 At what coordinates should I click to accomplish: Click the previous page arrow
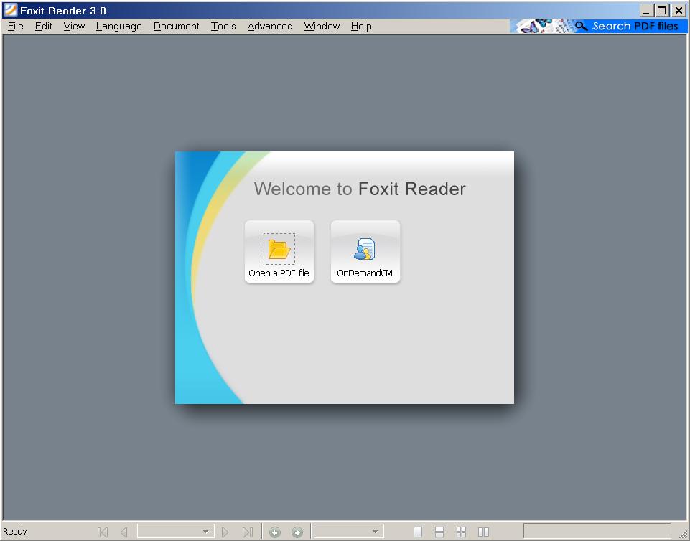click(123, 532)
